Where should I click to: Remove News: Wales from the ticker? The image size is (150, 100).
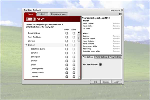tap(116, 26)
